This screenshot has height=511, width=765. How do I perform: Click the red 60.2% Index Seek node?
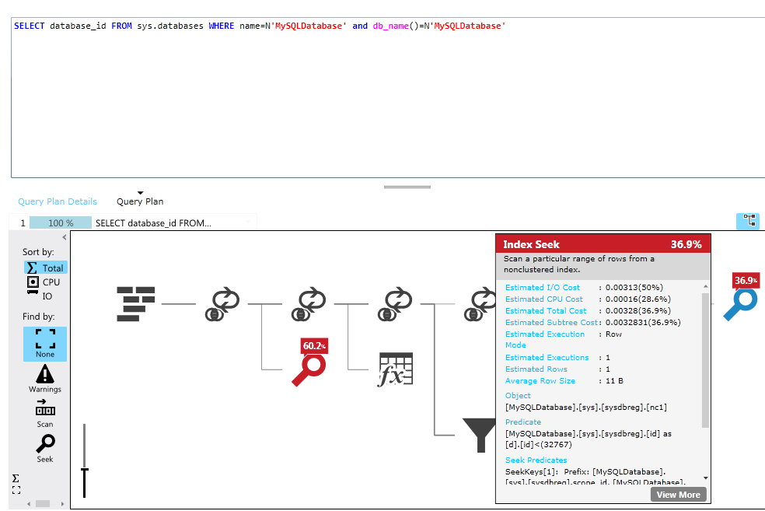[309, 369]
